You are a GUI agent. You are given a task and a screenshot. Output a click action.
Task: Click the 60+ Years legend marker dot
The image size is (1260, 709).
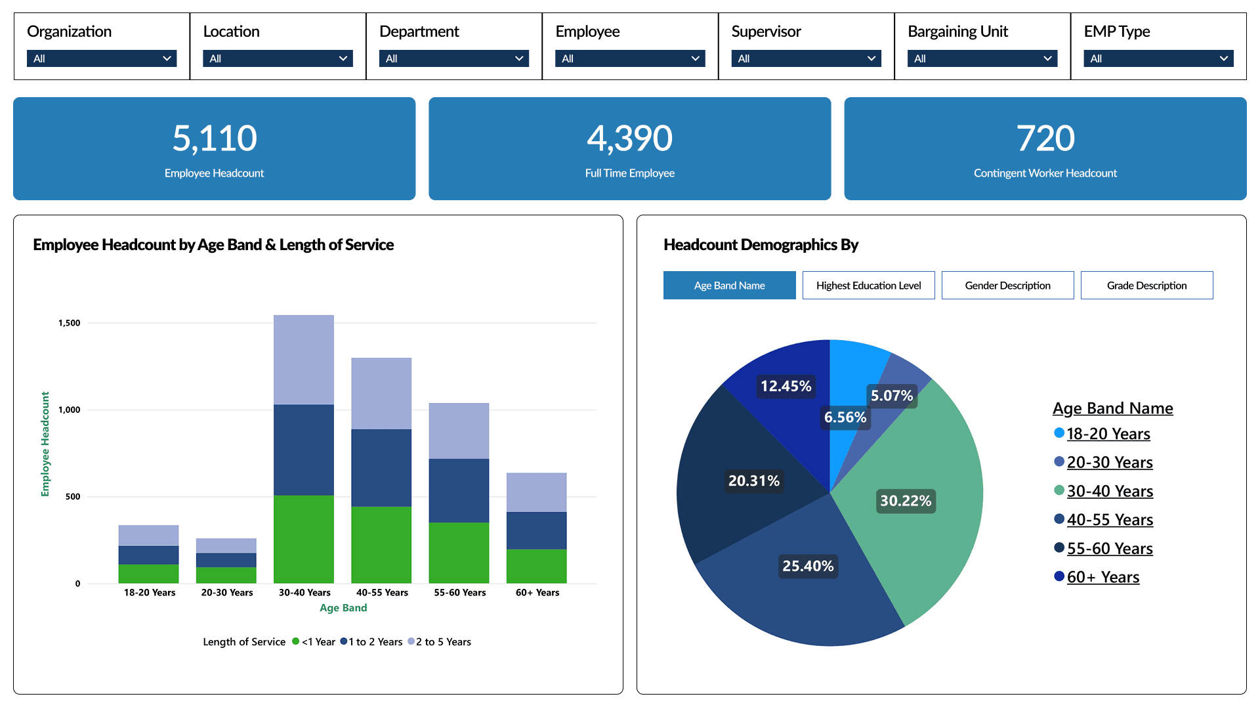click(x=1059, y=576)
